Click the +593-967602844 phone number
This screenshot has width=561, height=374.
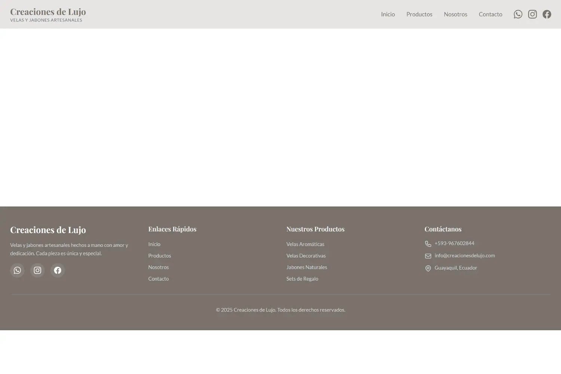point(454,243)
